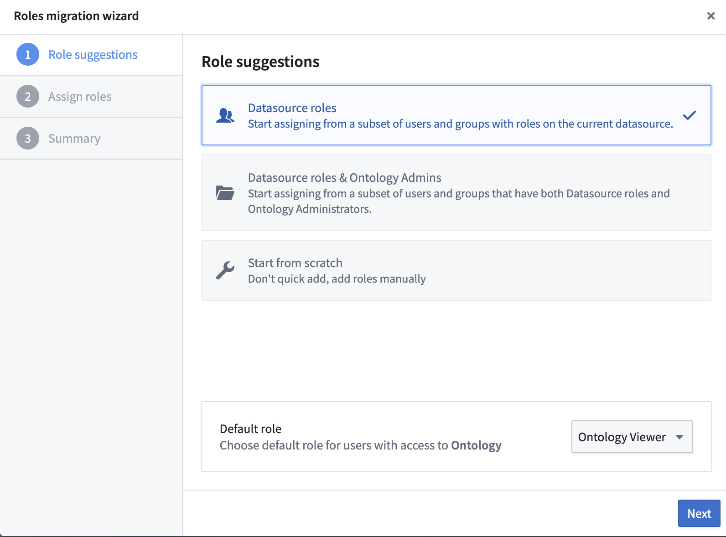The height and width of the screenshot is (537, 726).
Task: Click the dropdown caret beside Ontology Viewer
Action: (x=679, y=437)
